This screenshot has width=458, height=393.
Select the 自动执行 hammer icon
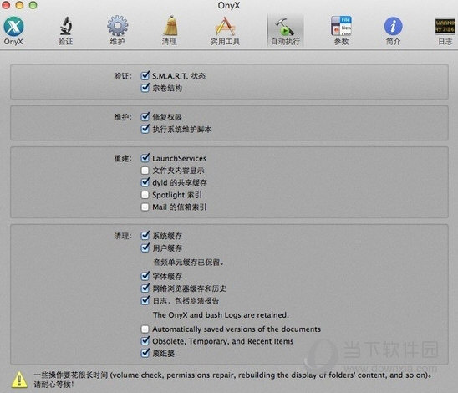(x=285, y=31)
